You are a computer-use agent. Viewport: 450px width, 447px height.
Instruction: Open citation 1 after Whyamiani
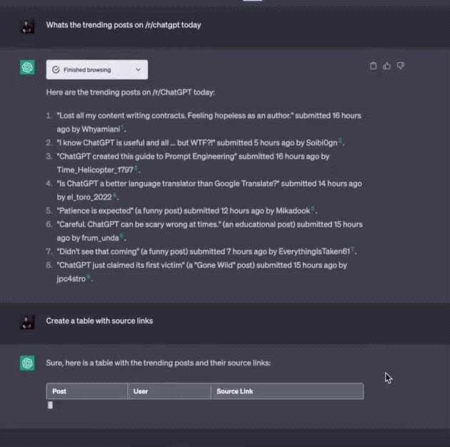[122, 127]
